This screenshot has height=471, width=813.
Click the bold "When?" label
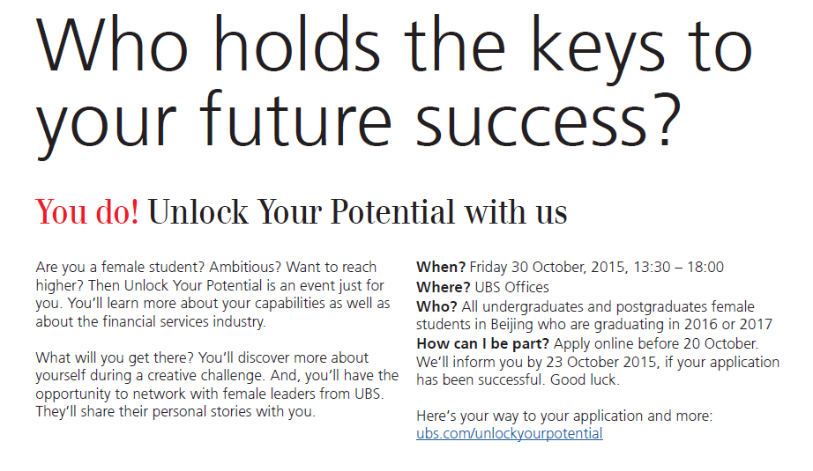[x=441, y=268]
